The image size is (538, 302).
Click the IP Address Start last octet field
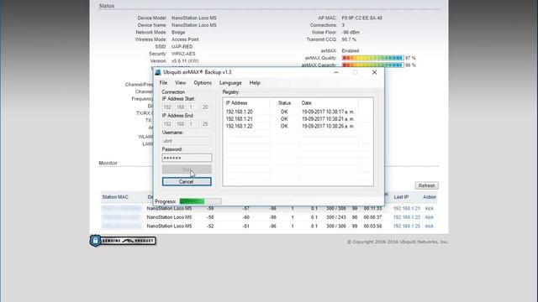click(205, 107)
